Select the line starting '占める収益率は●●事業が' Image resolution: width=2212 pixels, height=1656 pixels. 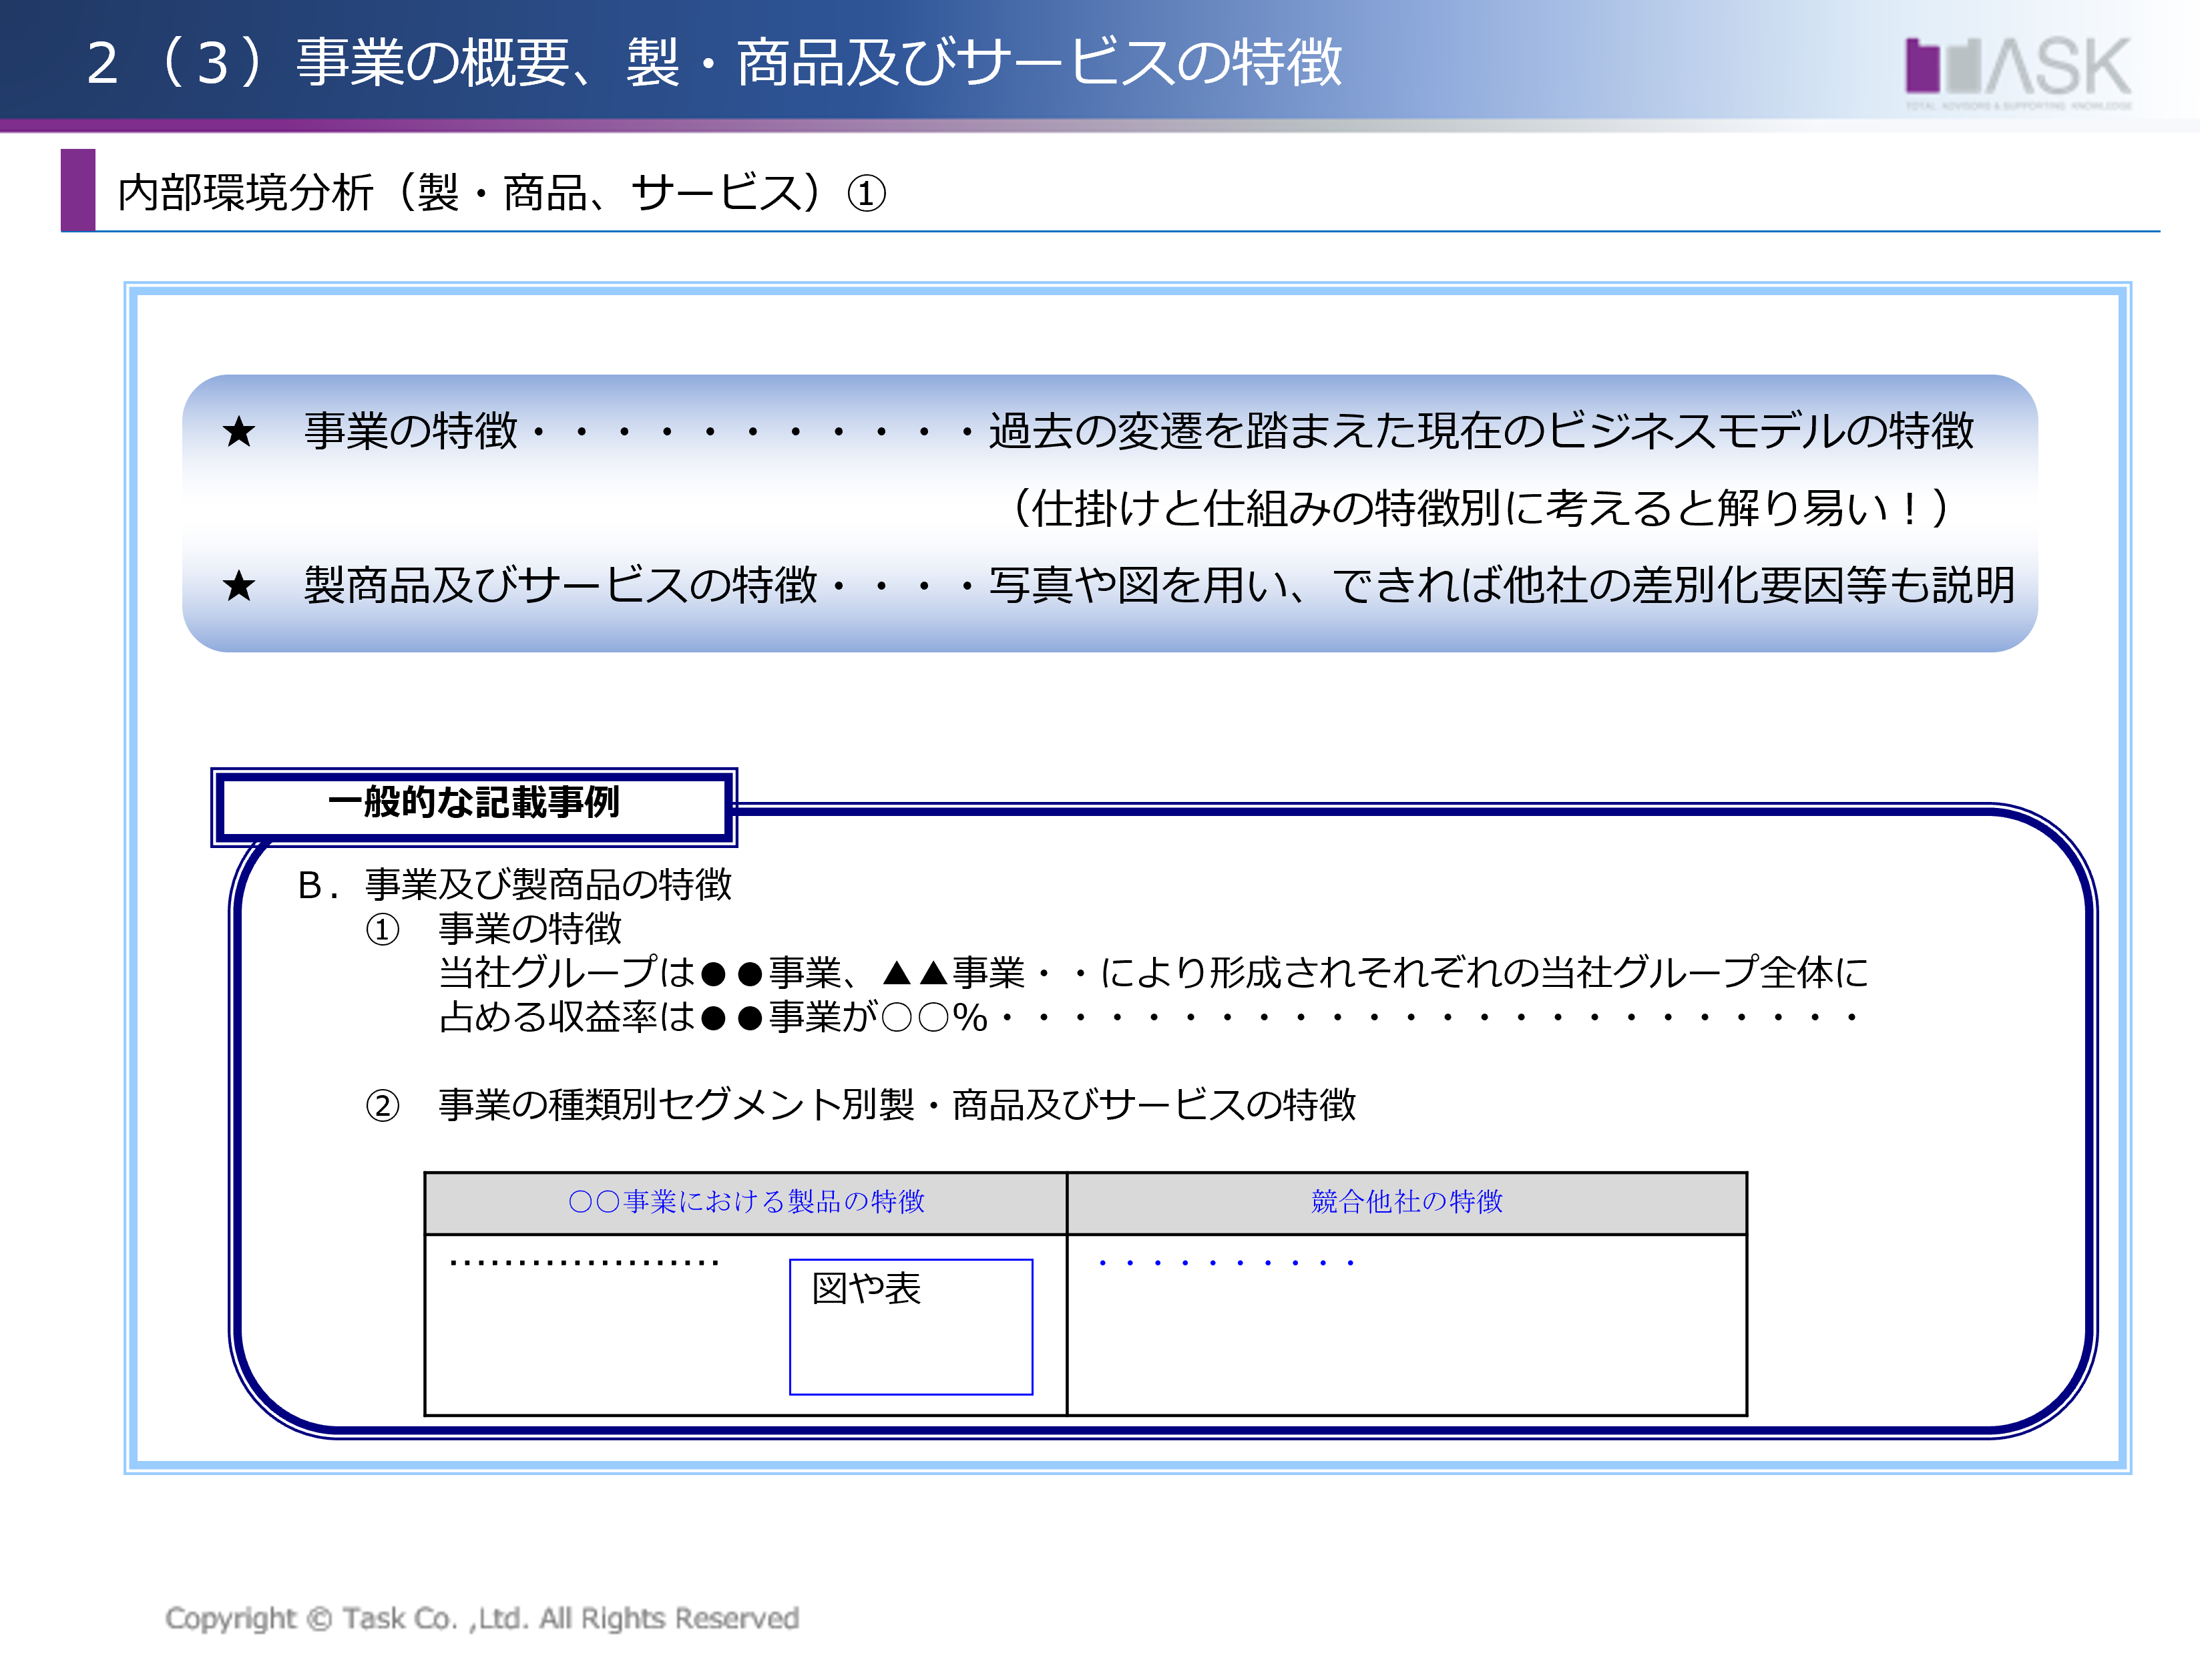click(1148, 1017)
